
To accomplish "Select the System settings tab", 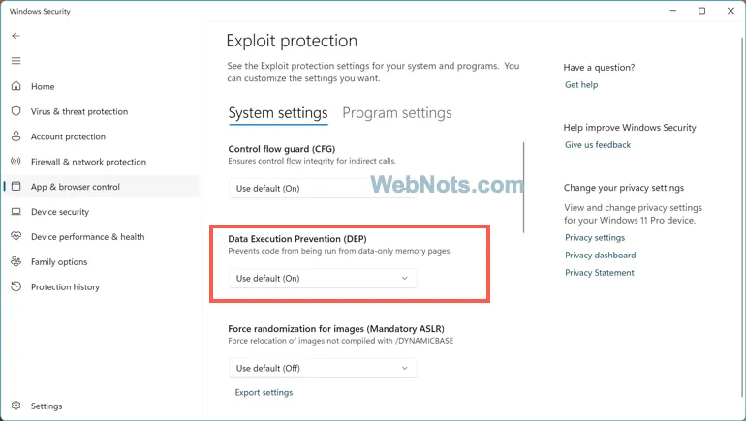I will [278, 113].
